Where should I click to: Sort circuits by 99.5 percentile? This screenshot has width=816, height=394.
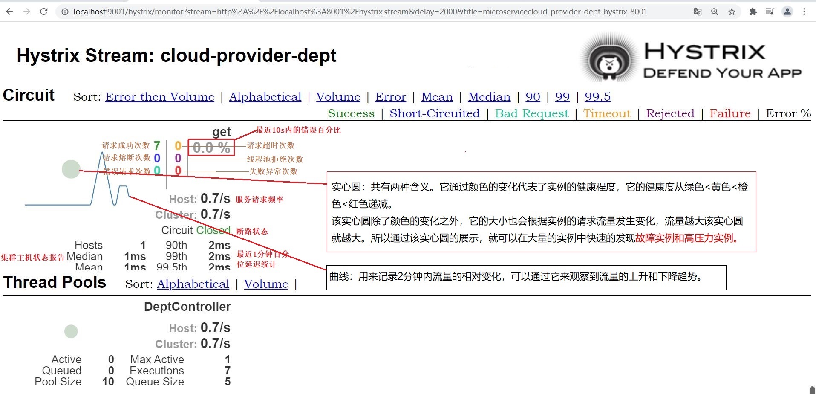(597, 97)
